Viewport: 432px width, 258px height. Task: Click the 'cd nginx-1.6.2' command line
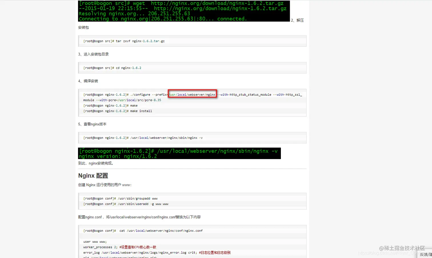(112, 68)
